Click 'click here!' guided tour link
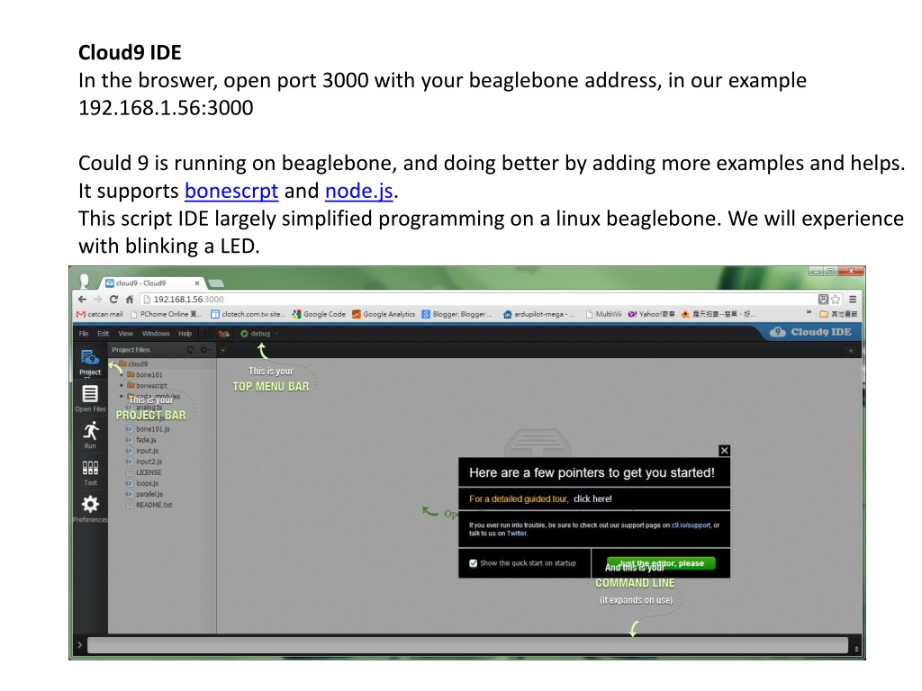 point(592,498)
